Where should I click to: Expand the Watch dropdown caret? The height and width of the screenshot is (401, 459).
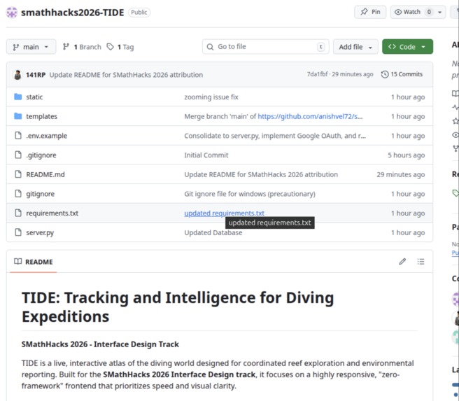tap(439, 13)
